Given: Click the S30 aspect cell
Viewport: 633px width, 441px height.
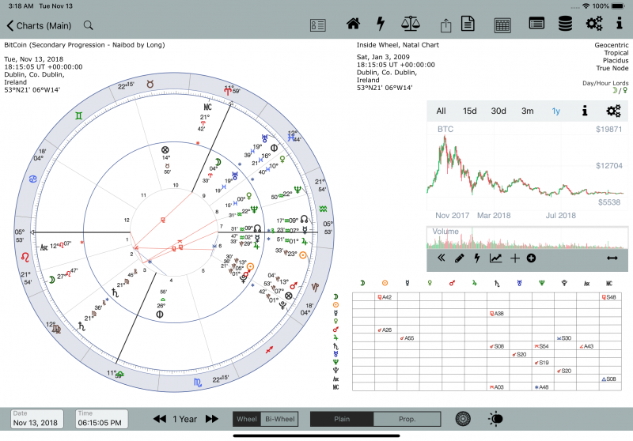Looking at the screenshot, I should (565, 337).
